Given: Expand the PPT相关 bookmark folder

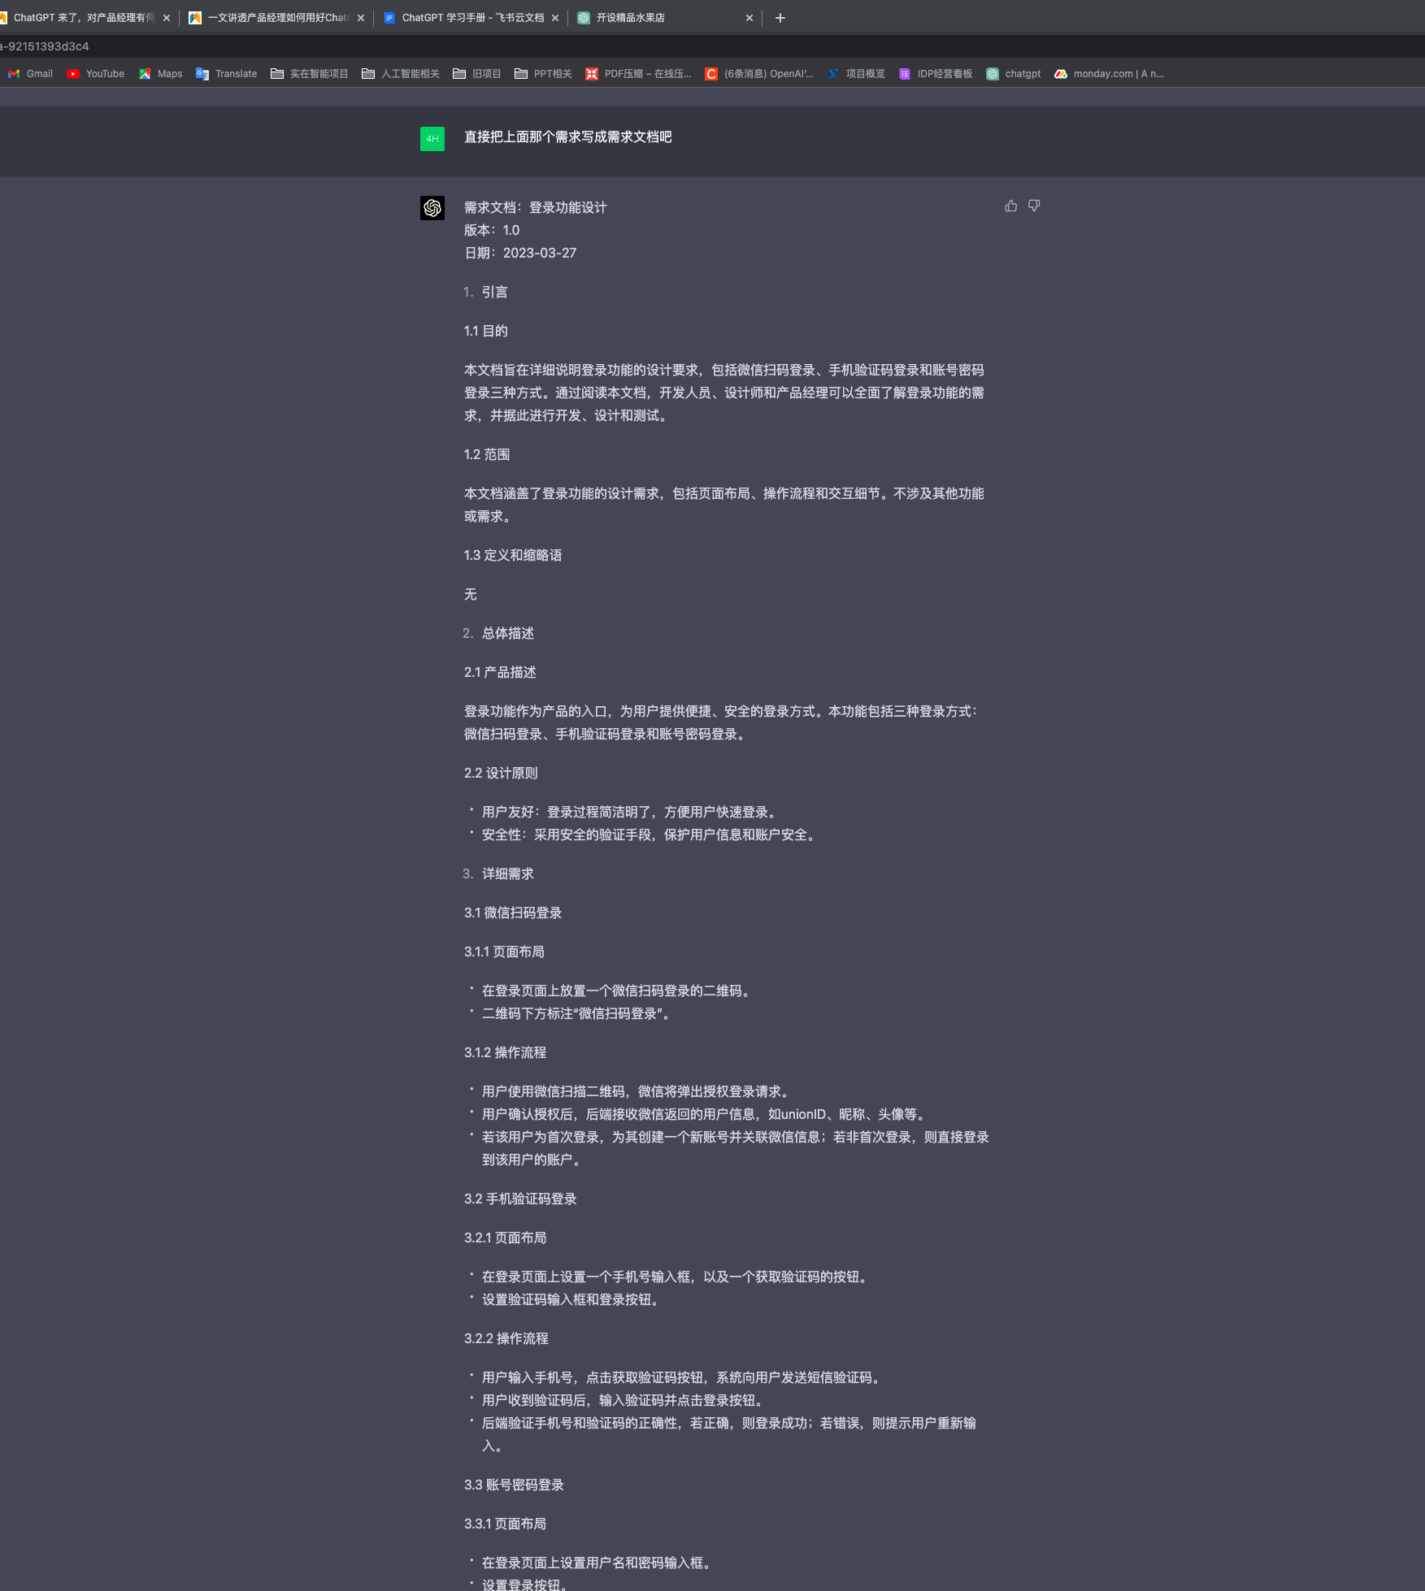Looking at the screenshot, I should (x=543, y=74).
